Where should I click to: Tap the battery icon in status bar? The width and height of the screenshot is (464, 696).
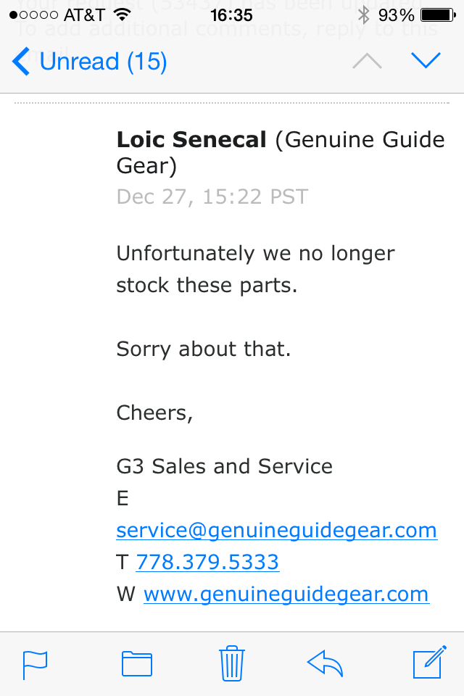(437, 14)
